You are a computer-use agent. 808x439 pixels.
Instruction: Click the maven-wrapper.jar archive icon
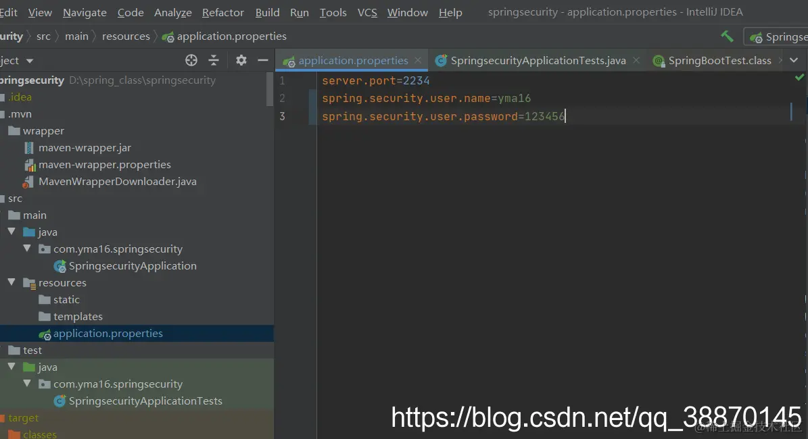pos(29,148)
